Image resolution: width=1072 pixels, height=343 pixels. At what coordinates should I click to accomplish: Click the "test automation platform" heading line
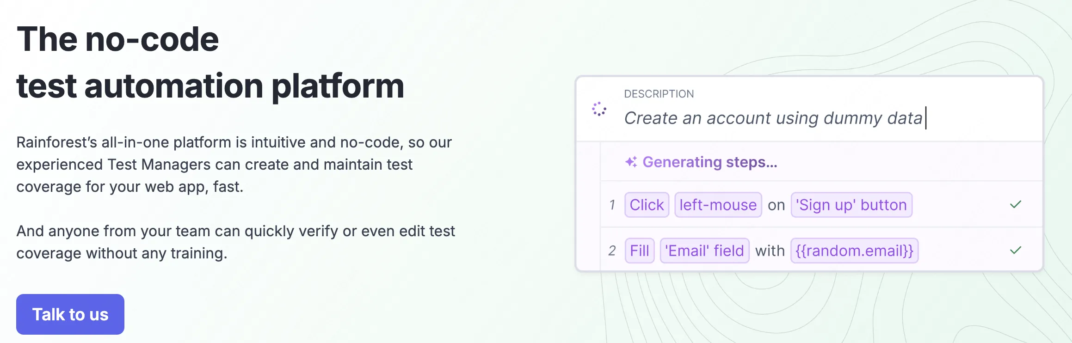click(x=210, y=86)
